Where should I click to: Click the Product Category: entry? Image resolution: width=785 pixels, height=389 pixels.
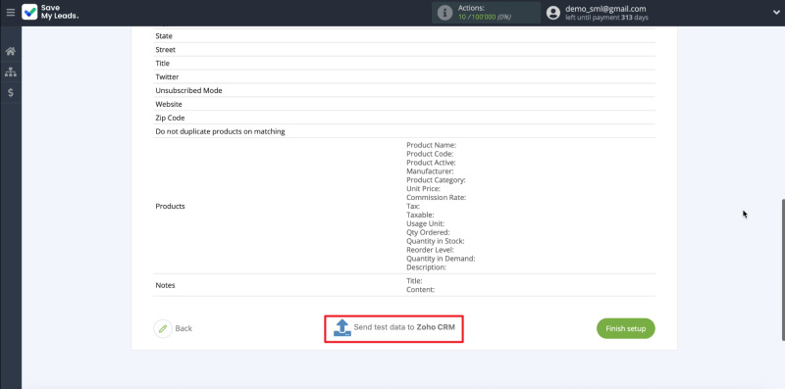tap(436, 180)
